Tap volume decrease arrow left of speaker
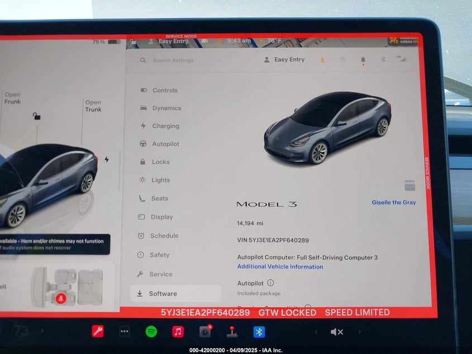Image resolution: width=472 pixels, height=354 pixels. (x=316, y=332)
